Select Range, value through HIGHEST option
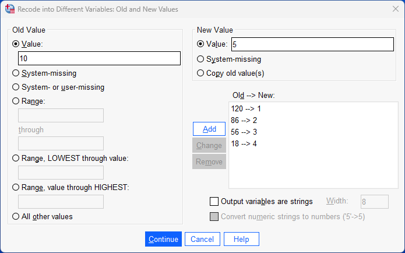This screenshot has height=253, width=405. [x=16, y=187]
